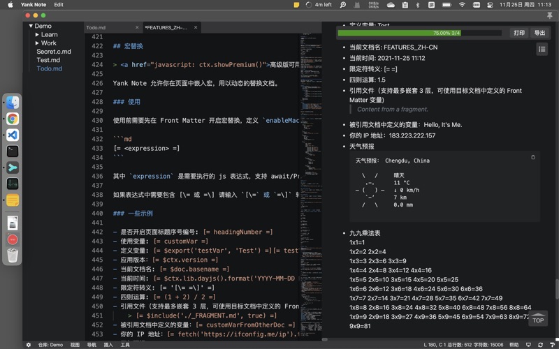Open Finder from the dock
559x349 pixels.
[13, 103]
